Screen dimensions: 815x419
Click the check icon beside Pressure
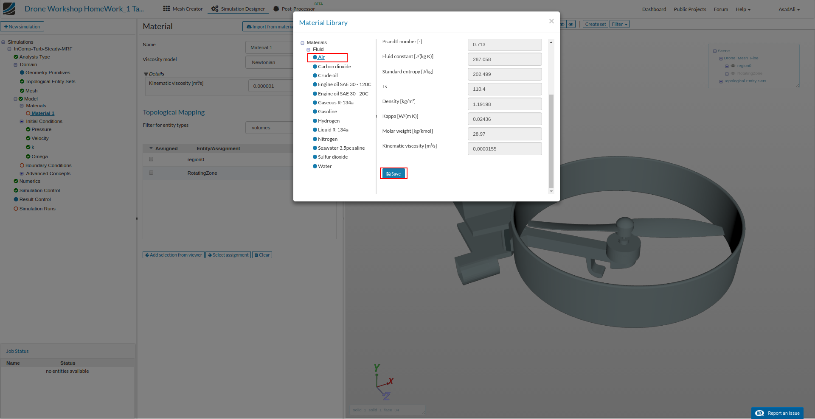[x=28, y=129]
